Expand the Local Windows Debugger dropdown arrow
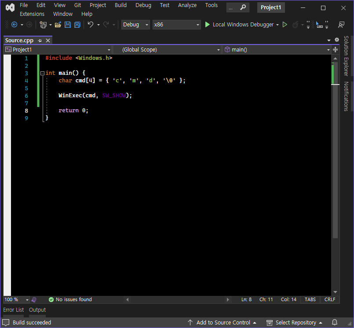The height and width of the screenshot is (328, 354). [x=277, y=25]
